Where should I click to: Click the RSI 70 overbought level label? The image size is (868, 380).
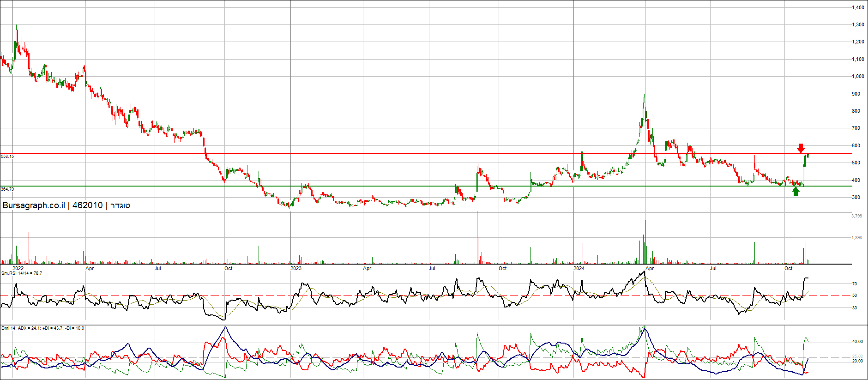pos(855,284)
